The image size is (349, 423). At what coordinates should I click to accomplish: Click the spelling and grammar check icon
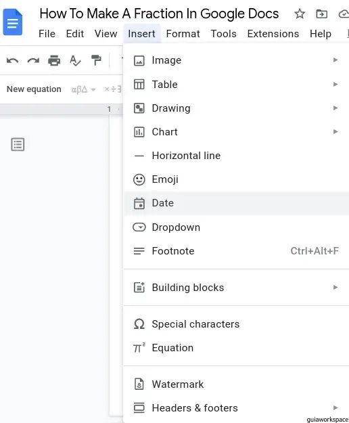point(75,60)
